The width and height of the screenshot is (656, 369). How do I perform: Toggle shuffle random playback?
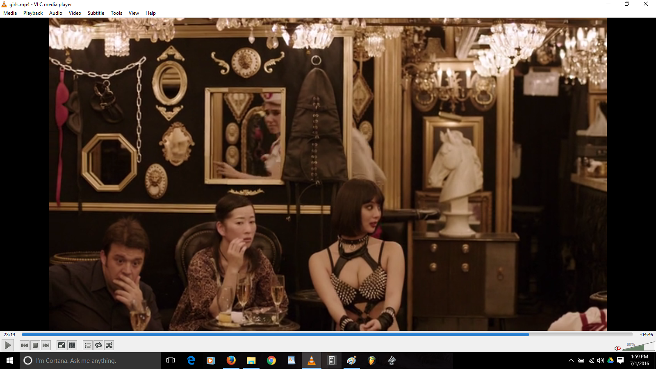[x=109, y=345]
